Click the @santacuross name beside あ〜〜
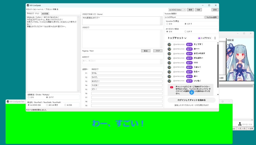The width and height of the screenshot is (256, 145). (179, 49)
